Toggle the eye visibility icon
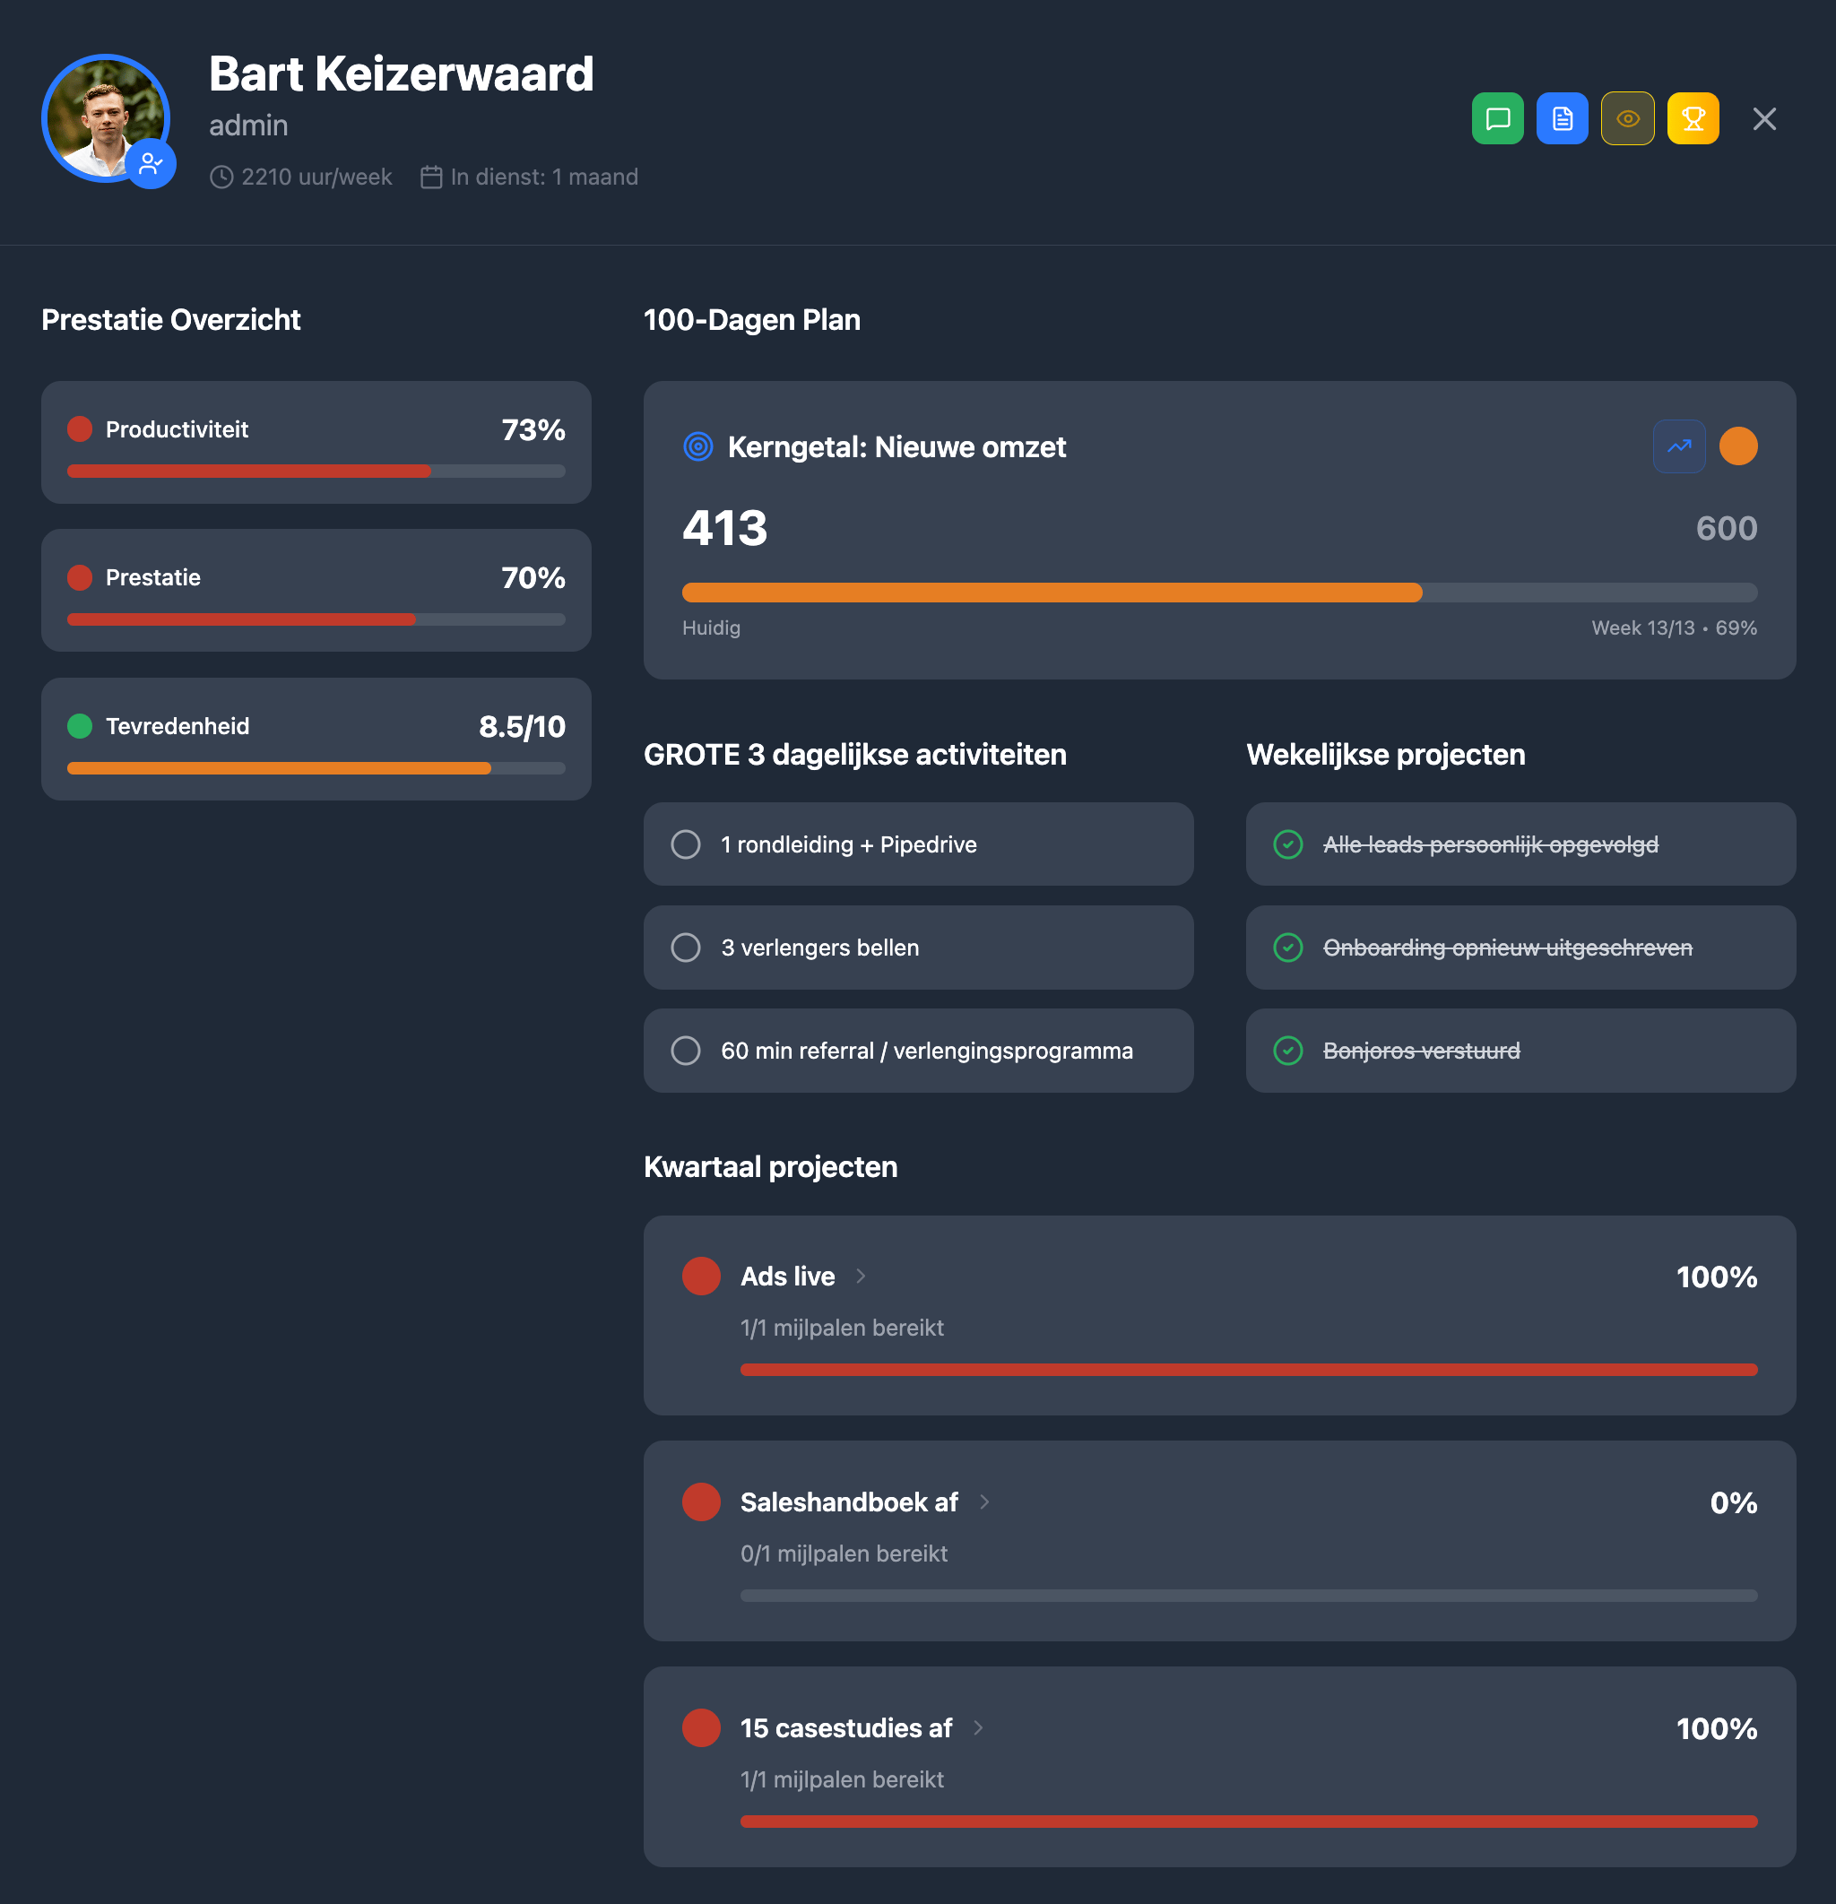 (x=1627, y=118)
